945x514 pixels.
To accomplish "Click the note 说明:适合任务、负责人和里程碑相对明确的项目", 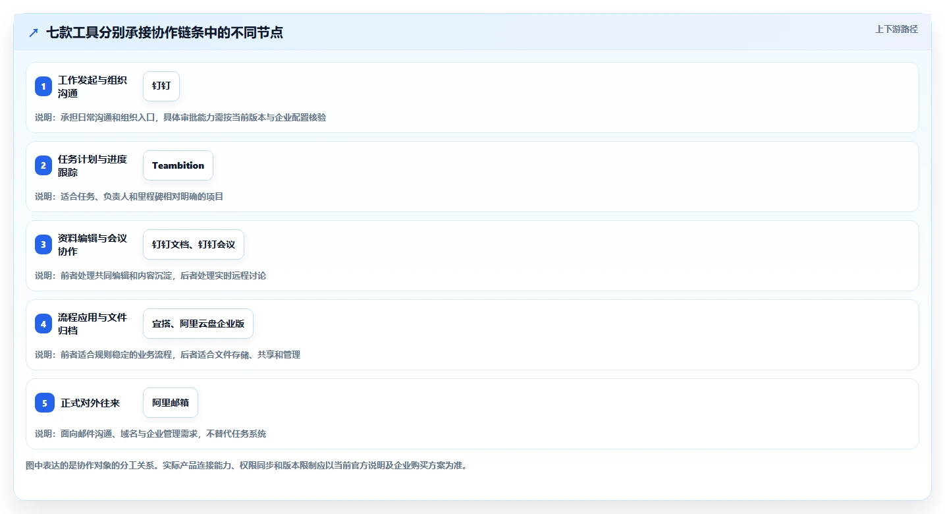I will pos(129,196).
